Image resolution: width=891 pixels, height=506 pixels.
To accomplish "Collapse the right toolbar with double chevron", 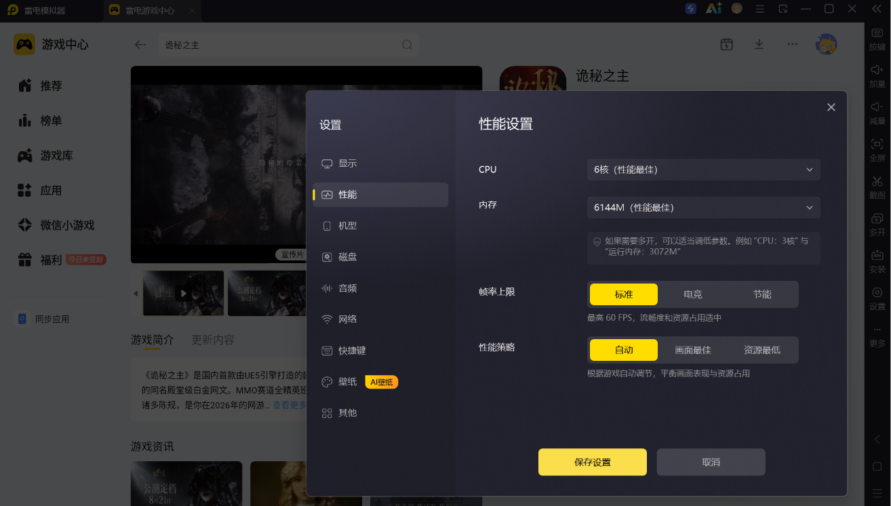I will point(877,9).
